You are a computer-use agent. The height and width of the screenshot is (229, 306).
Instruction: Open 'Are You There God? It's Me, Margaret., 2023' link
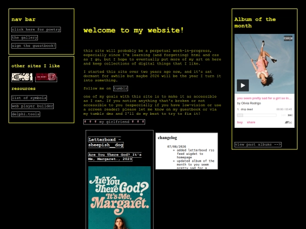[x=114, y=157]
